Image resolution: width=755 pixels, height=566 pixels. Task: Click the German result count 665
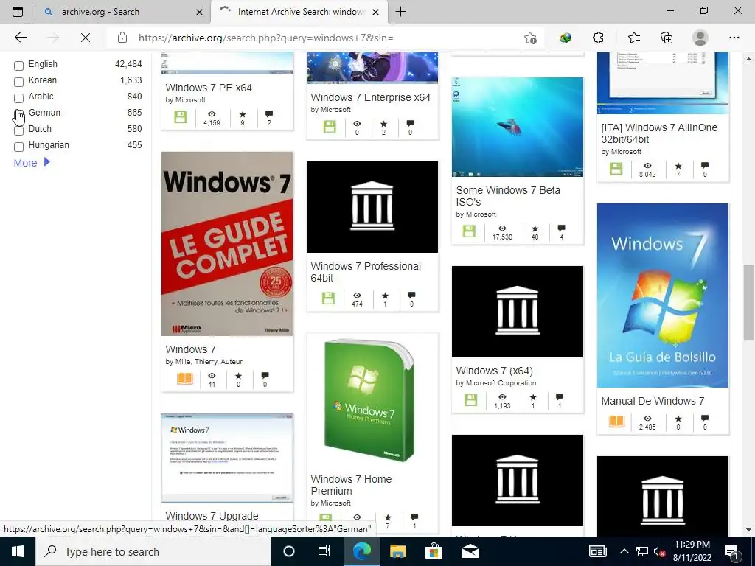(134, 113)
